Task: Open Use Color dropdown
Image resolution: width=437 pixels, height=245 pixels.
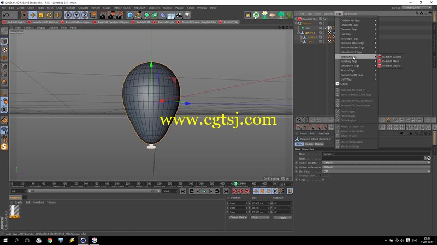Action: 376,171
